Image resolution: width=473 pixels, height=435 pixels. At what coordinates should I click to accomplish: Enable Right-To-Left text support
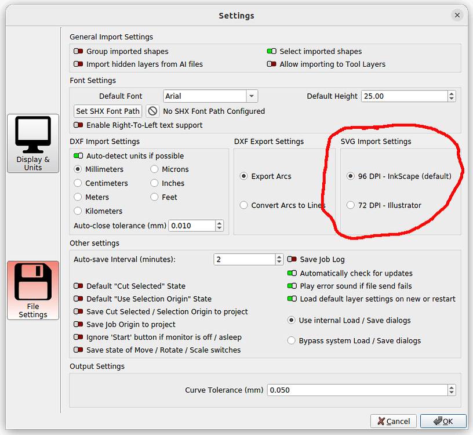pyautogui.click(x=78, y=125)
